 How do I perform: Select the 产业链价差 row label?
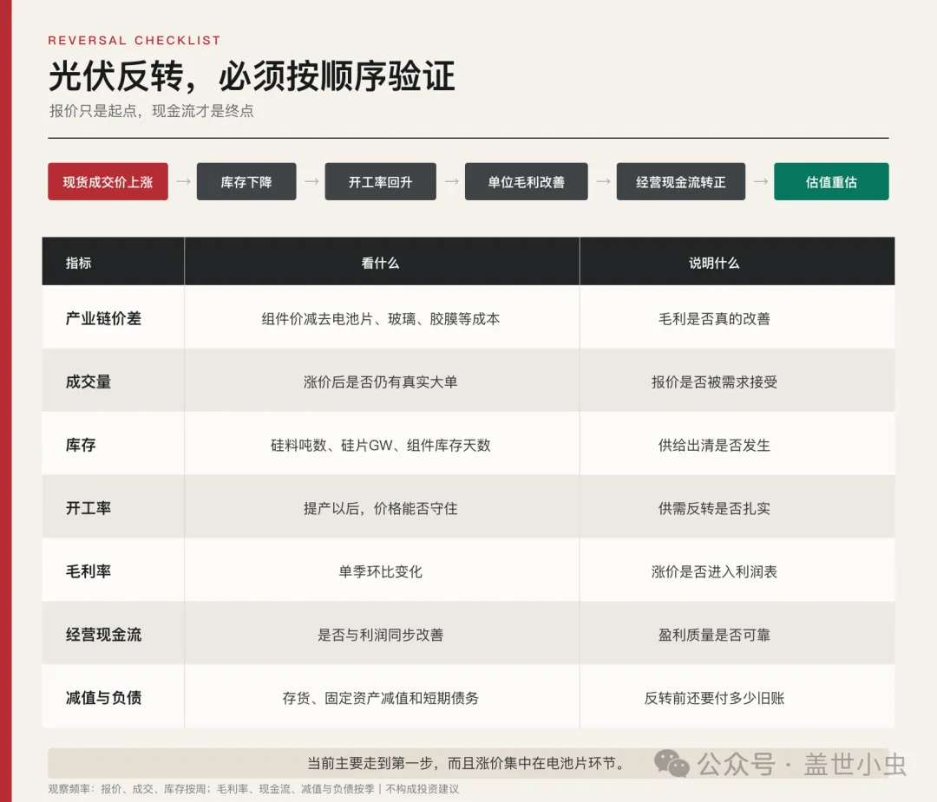103,318
